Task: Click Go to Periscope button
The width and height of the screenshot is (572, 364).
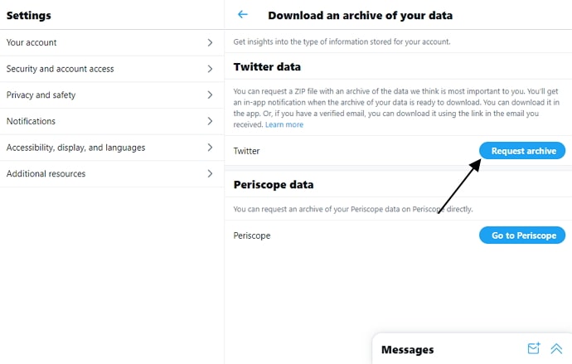Action: click(x=522, y=235)
